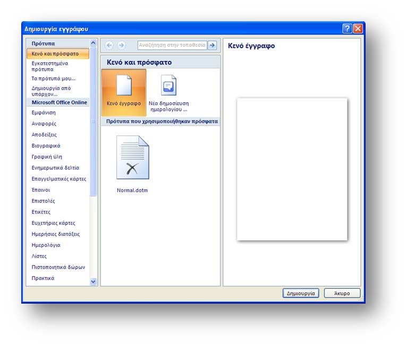Select Κενό και πρόσφατο category
407x345 pixels.
(58, 54)
